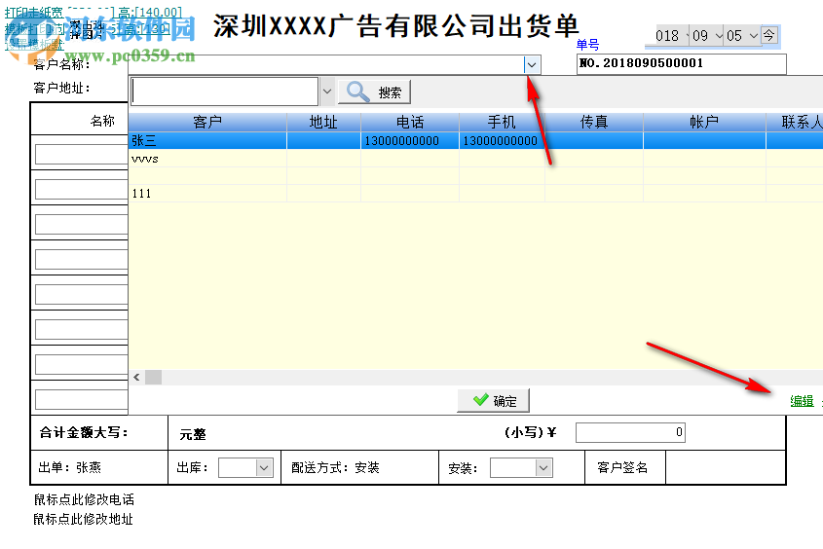Sort by the 传真 column header
The width and height of the screenshot is (823, 549).
(594, 123)
